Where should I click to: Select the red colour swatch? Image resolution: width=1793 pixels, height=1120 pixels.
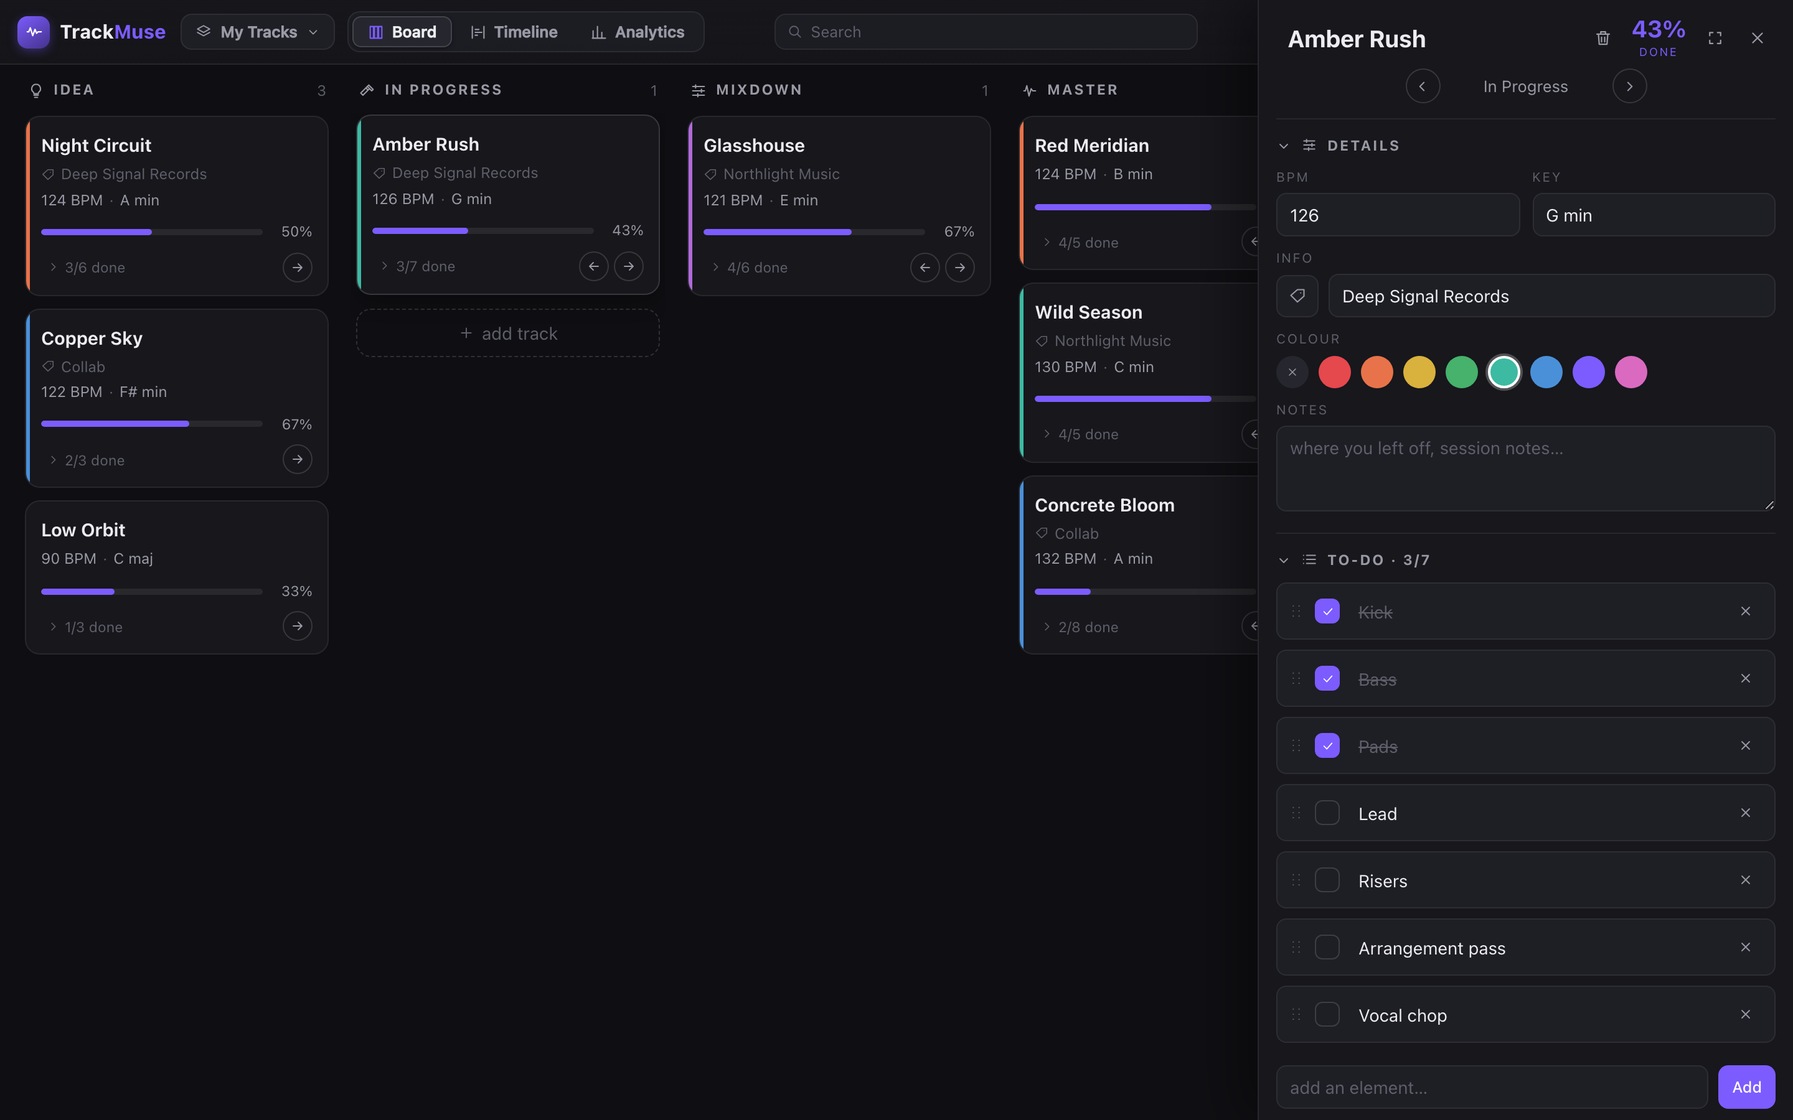[1334, 372]
